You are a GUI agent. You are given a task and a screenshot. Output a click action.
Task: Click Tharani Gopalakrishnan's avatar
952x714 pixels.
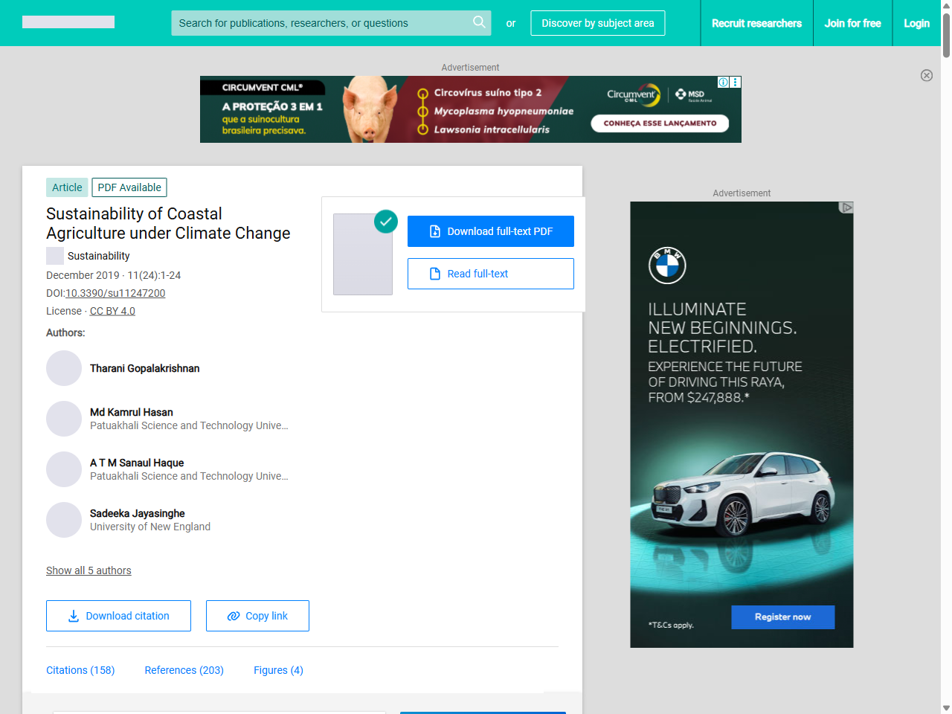tap(64, 368)
